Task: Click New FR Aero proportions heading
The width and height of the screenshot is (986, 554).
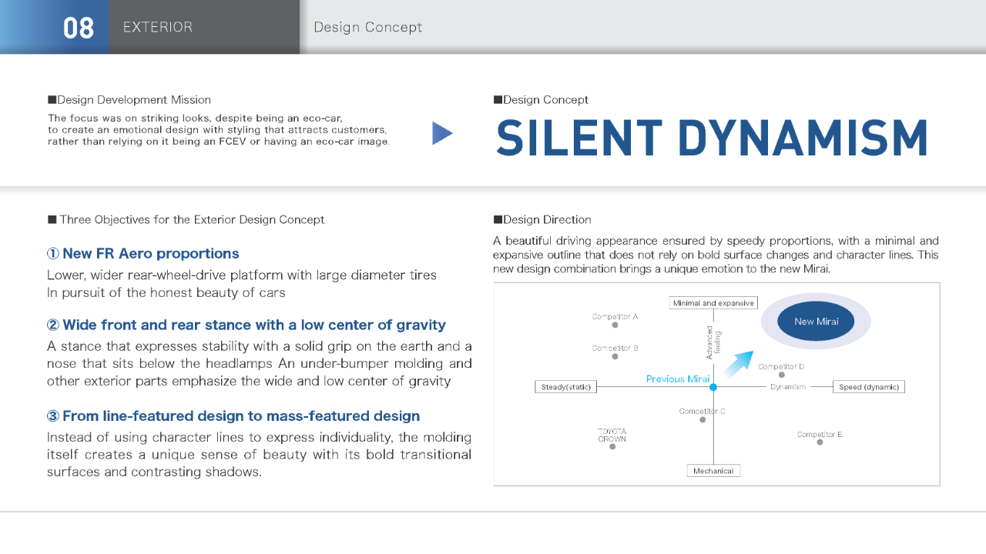Action: point(143,254)
